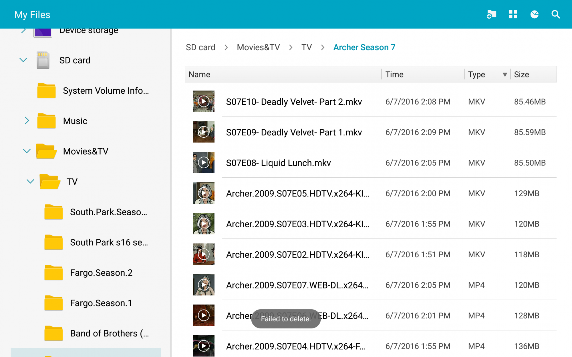Image resolution: width=572 pixels, height=357 pixels.
Task: Open Band of Brothers folder label
Action: click(110, 333)
